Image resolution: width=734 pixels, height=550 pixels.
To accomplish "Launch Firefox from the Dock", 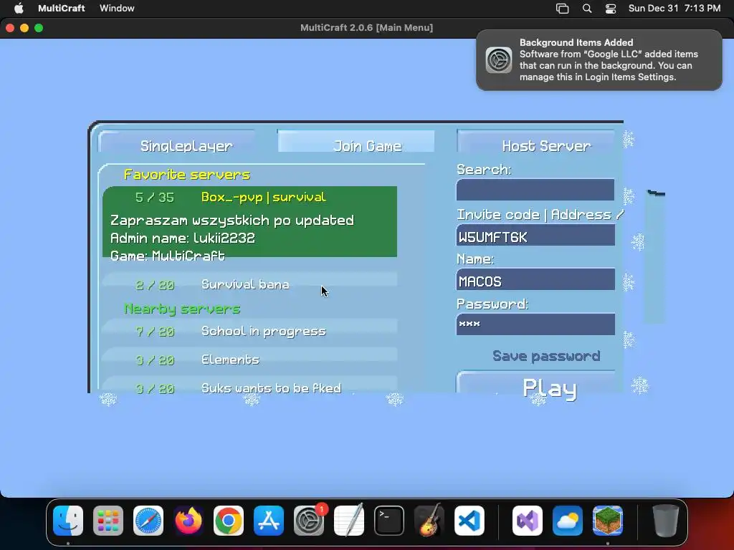I will (x=189, y=521).
